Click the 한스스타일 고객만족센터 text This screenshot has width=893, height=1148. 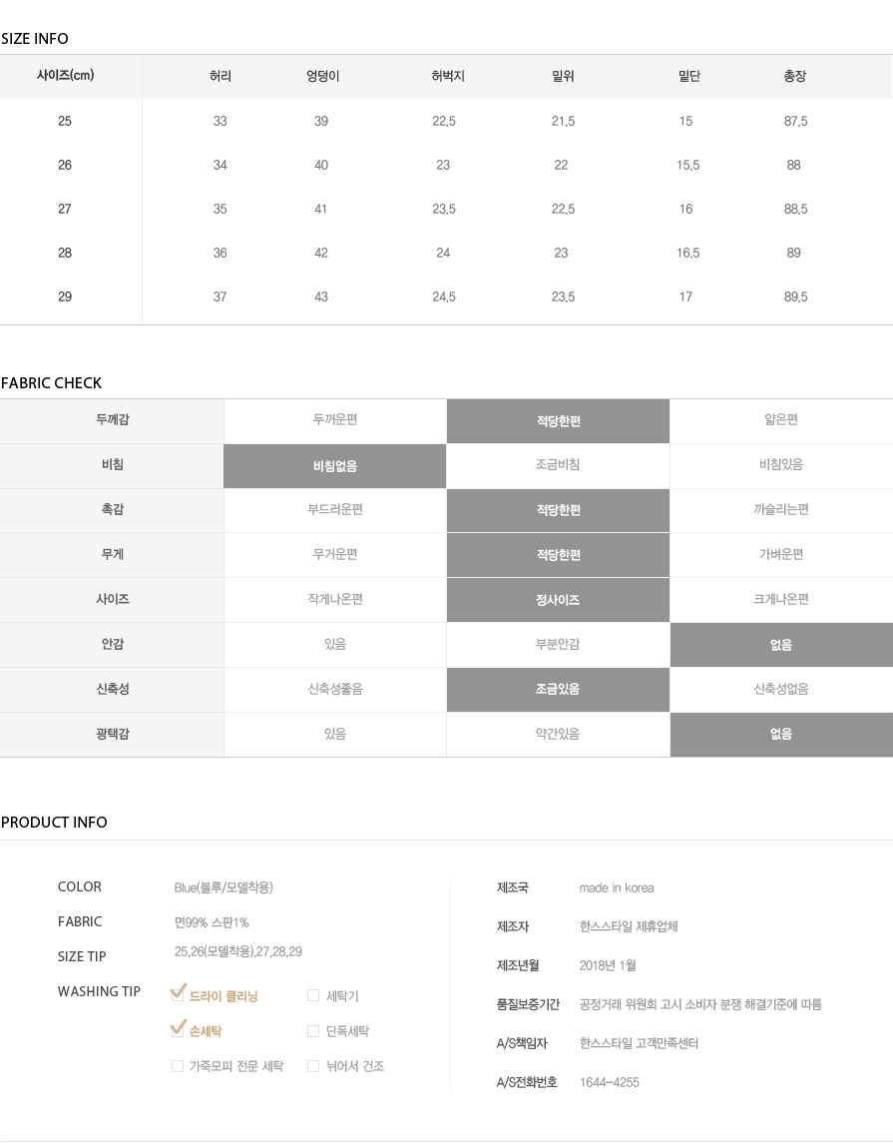point(639,1043)
